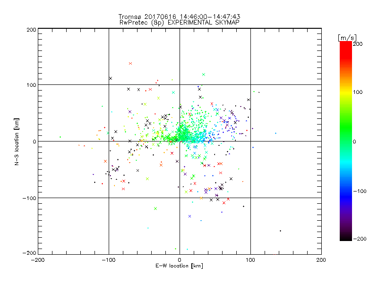Click the x-axis tick label '0'

[180, 260]
